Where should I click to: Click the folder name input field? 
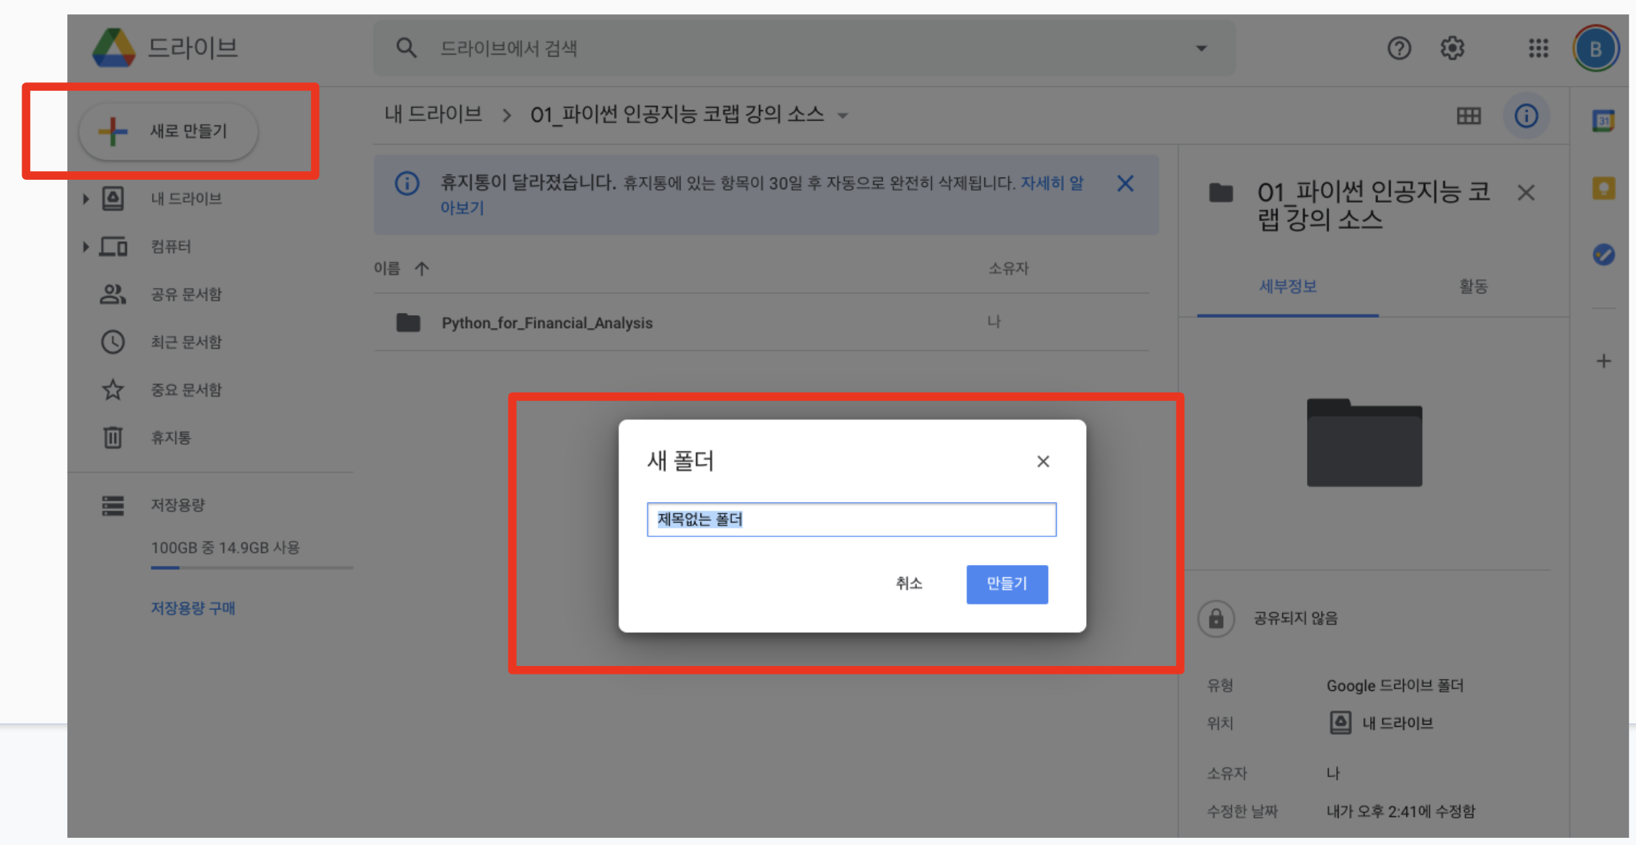[x=851, y=519]
